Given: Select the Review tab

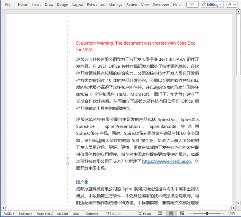Looking at the screenshot, I should 132,4.
